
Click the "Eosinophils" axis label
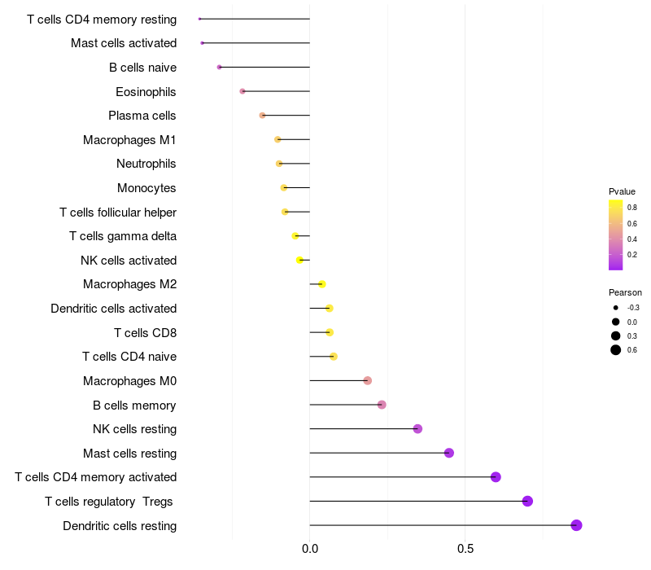(x=146, y=91)
